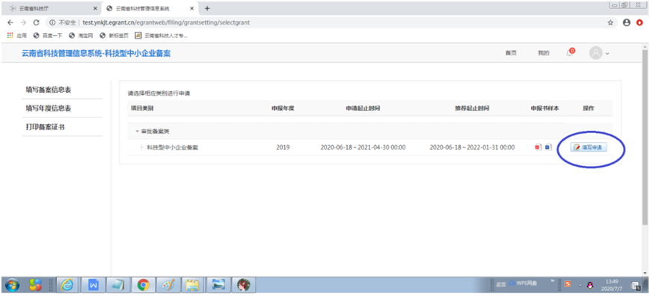Image resolution: width=650 pixels, height=296 pixels.
Task: Click the 2019 year cell
Action: pos(283,147)
